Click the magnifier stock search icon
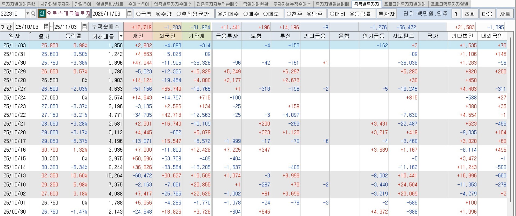Image resolution: width=516 pixels, height=216 pixels. 33,14
